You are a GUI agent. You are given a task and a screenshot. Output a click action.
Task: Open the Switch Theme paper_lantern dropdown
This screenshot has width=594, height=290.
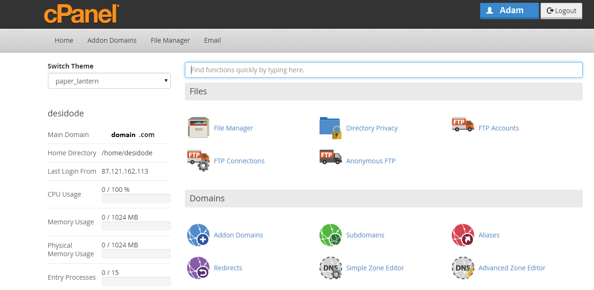pyautogui.click(x=109, y=81)
